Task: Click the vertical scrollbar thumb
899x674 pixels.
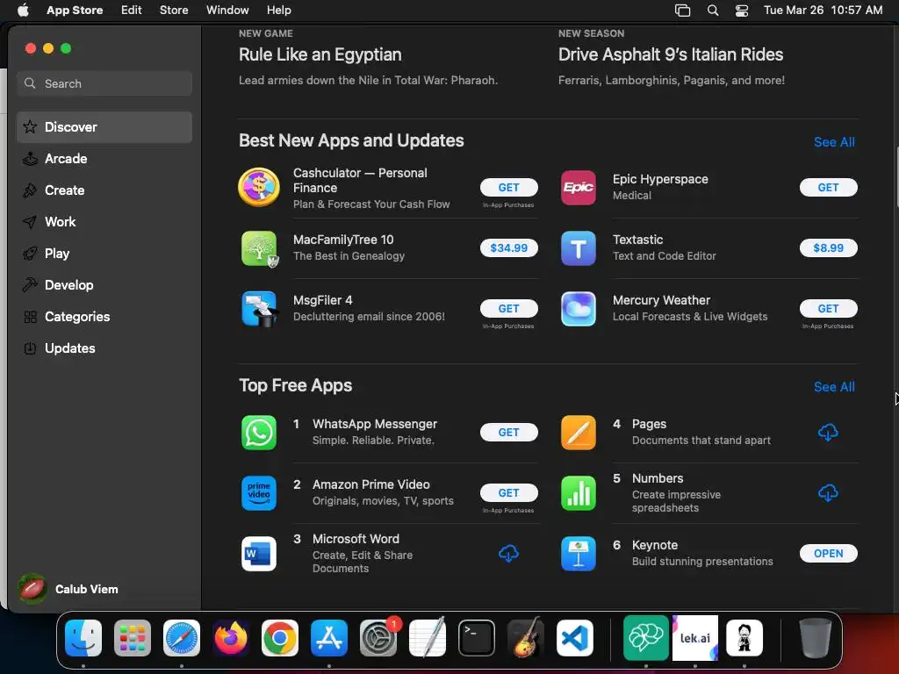Action: pyautogui.click(x=896, y=176)
